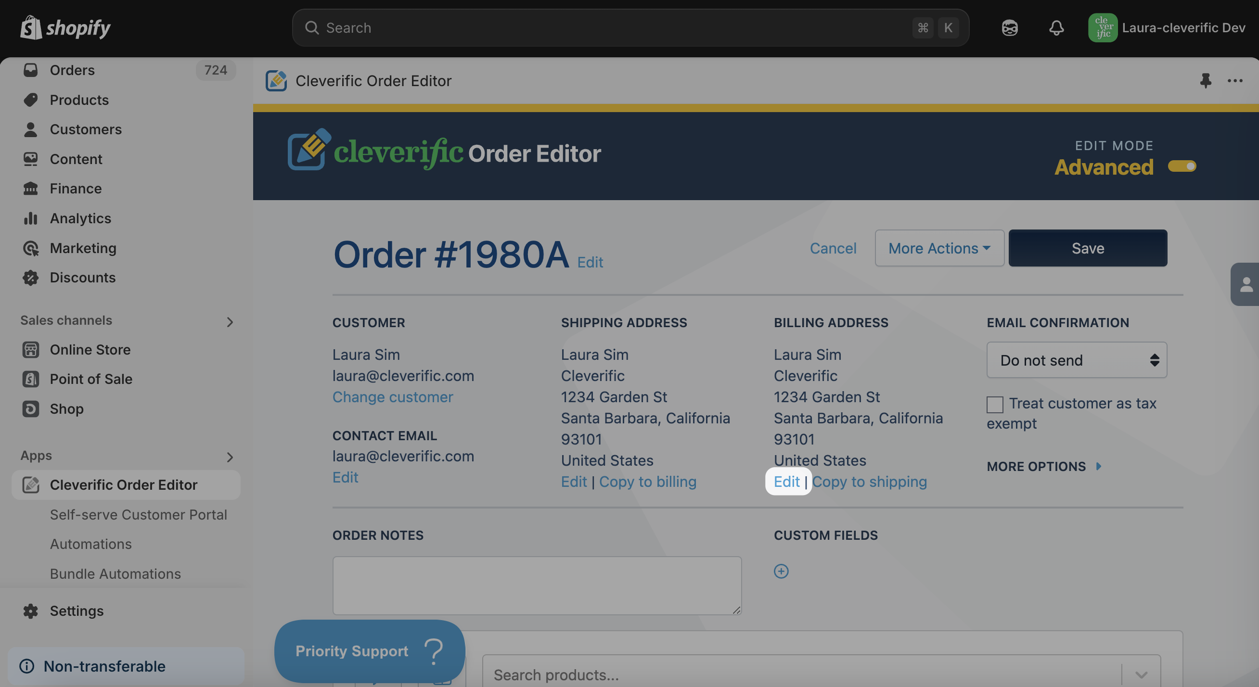Open Automations under Cleverific Order Editor
The height and width of the screenshot is (687, 1259).
pyautogui.click(x=91, y=544)
